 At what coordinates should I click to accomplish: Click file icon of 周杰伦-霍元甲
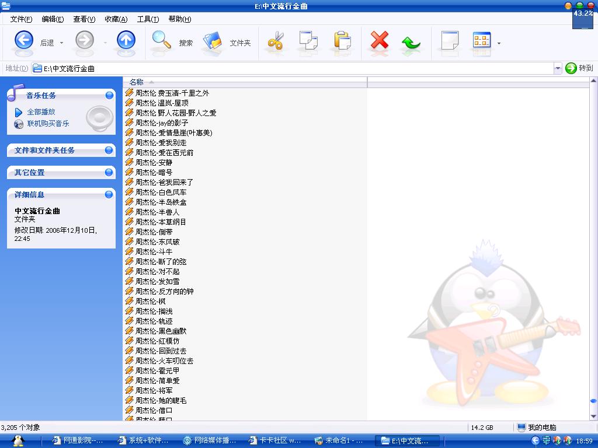point(129,370)
